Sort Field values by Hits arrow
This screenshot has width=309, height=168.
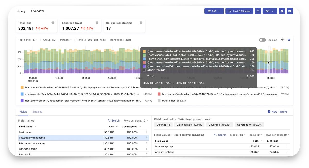[x=262, y=141]
